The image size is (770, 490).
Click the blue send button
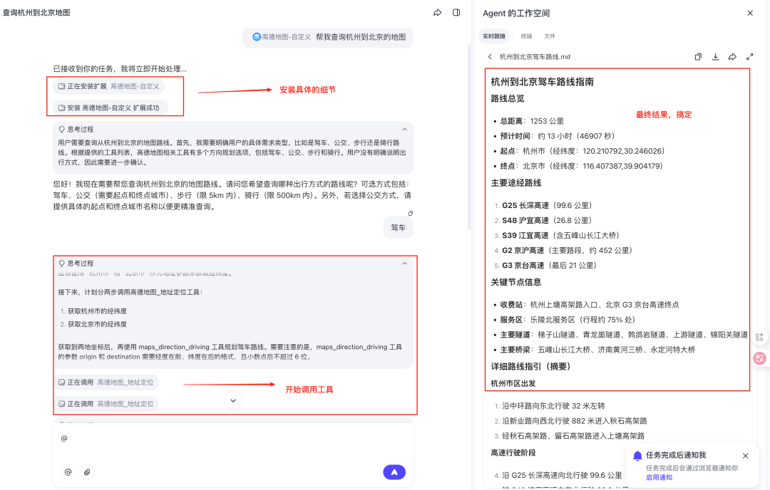point(394,472)
